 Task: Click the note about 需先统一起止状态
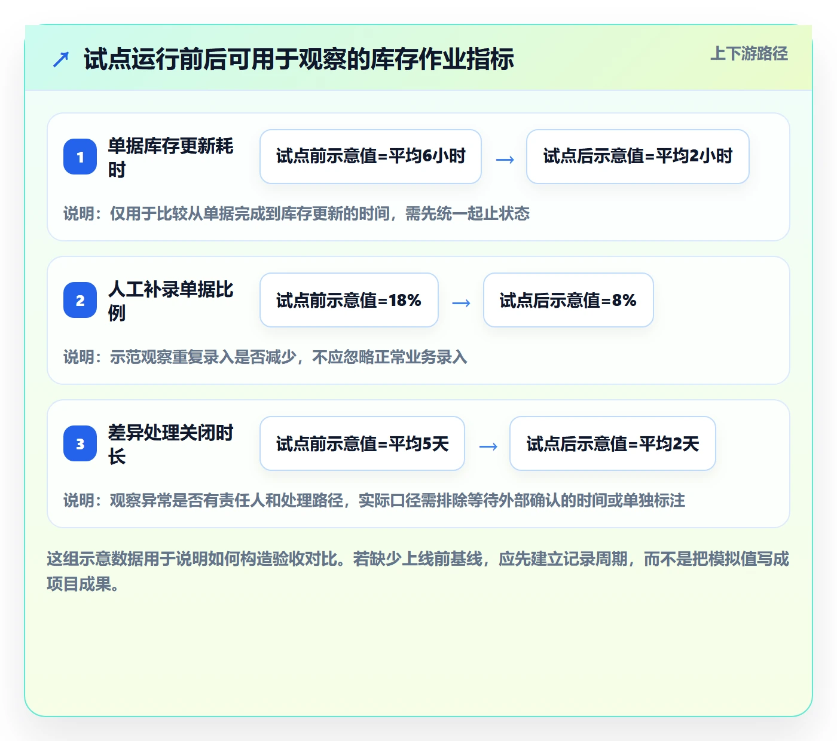point(297,213)
